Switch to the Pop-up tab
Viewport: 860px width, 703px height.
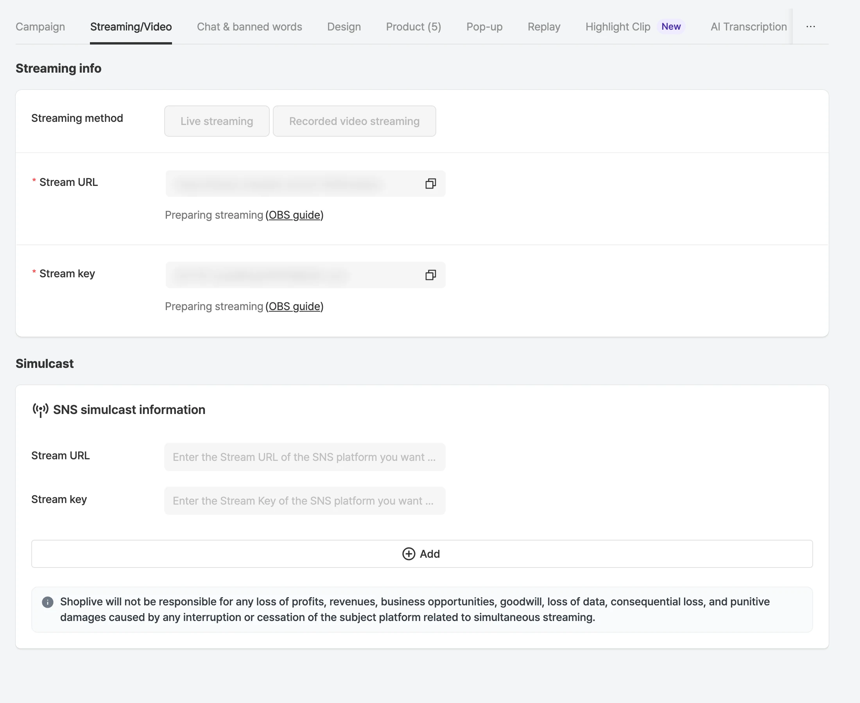[x=484, y=27]
